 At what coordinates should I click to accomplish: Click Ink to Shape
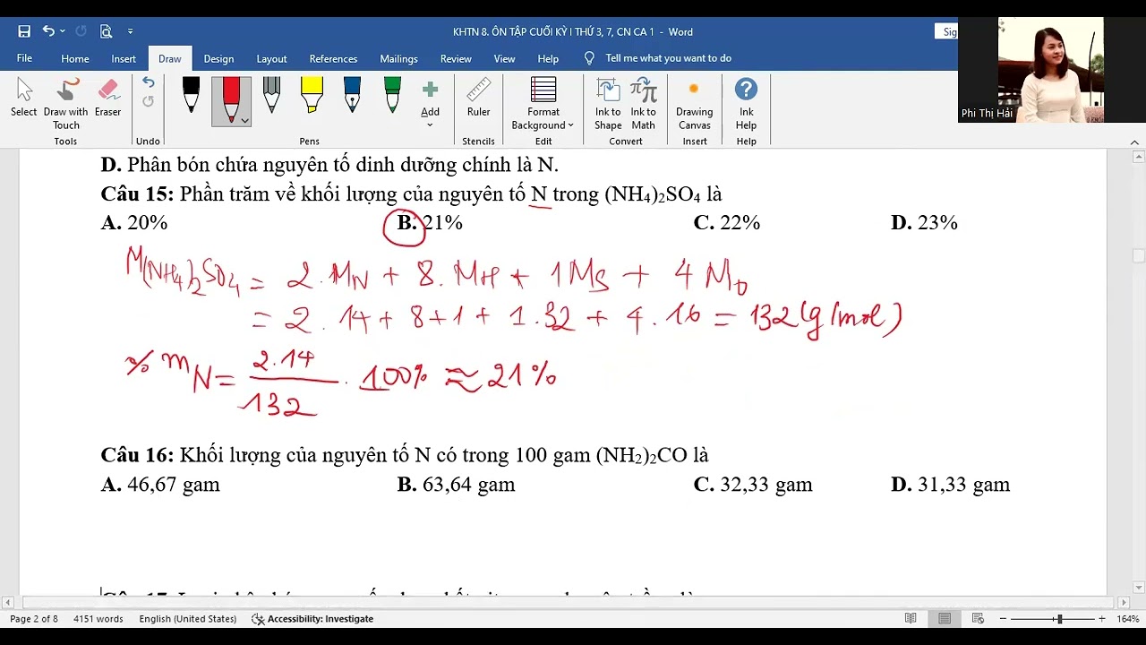608,104
